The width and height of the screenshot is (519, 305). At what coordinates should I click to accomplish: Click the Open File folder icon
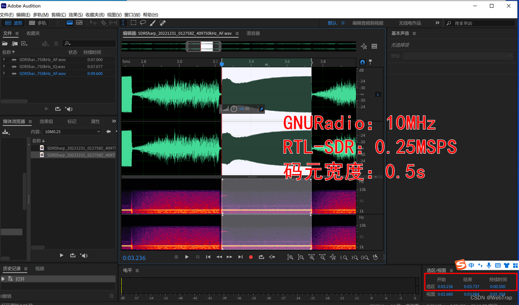tap(5, 43)
